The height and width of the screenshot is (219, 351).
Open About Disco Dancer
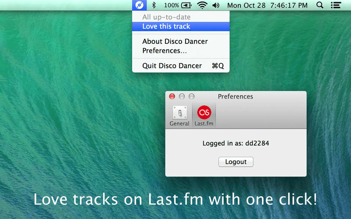181,41
